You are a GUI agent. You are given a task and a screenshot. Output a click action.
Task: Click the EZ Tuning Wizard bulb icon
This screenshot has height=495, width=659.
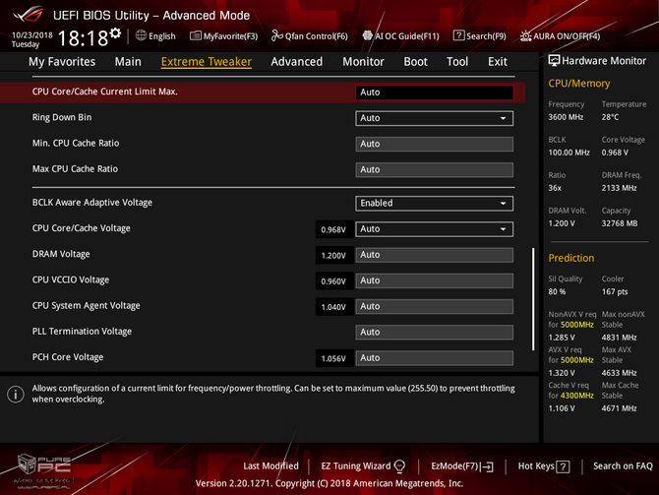(399, 466)
